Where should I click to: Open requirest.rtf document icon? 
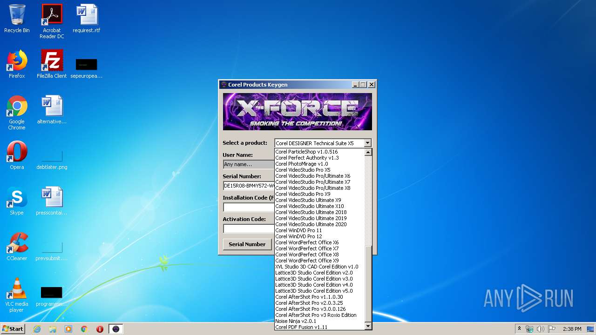click(x=87, y=19)
